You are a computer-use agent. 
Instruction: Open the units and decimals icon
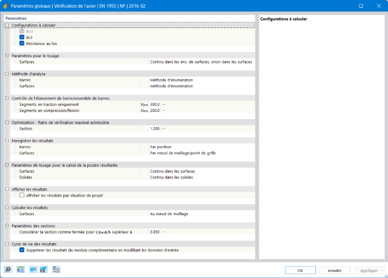(20, 270)
